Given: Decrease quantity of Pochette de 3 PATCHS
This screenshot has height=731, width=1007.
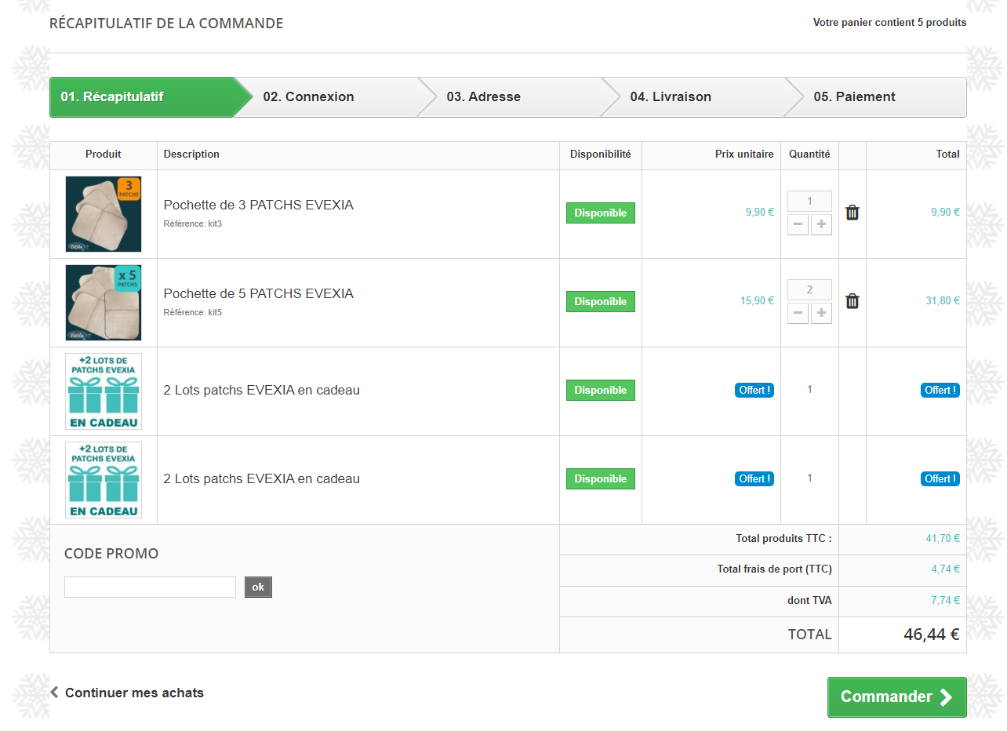Looking at the screenshot, I should point(798,225).
